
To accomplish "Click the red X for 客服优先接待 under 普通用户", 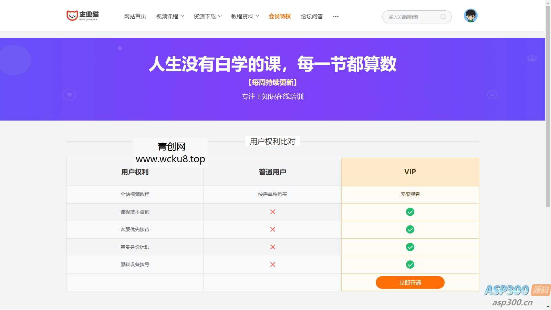I will click(272, 229).
